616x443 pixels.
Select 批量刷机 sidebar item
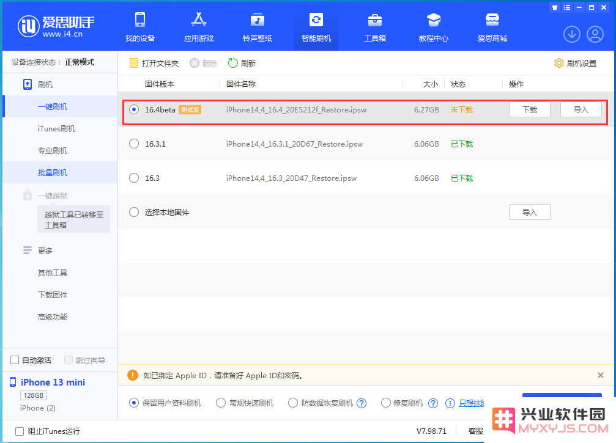[60, 172]
